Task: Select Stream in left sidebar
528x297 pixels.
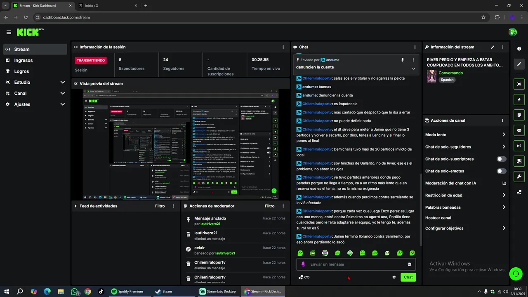Action: (35, 49)
